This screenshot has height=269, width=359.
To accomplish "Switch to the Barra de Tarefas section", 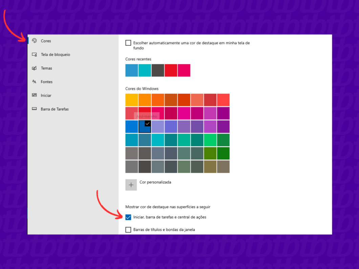I will click(55, 109).
